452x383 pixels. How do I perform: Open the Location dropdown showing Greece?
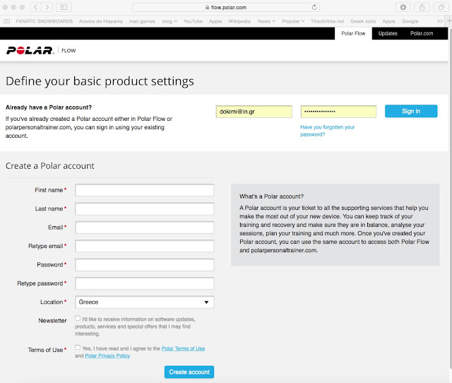click(x=144, y=302)
